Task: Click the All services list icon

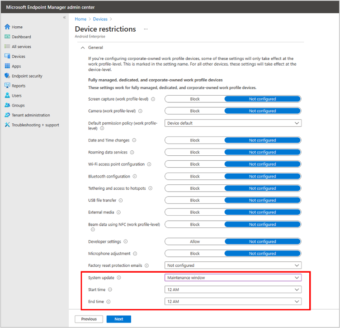Action: click(x=7, y=46)
